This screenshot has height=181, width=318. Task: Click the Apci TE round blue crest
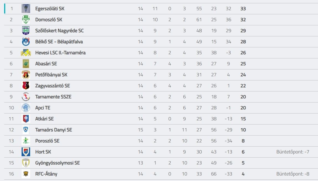click(x=26, y=108)
